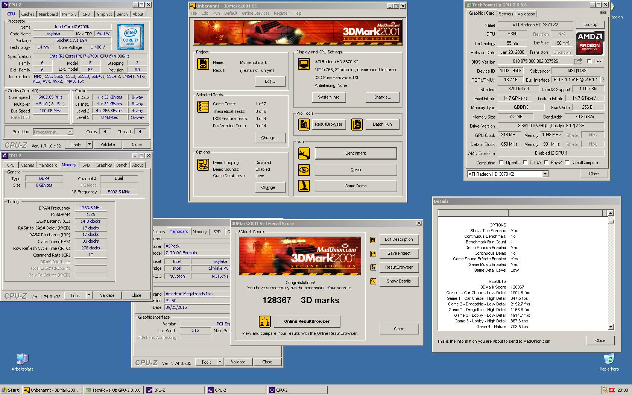Enable the UEFI checkbox in GPU-Z
The height and width of the screenshot is (395, 632).
pos(589,62)
